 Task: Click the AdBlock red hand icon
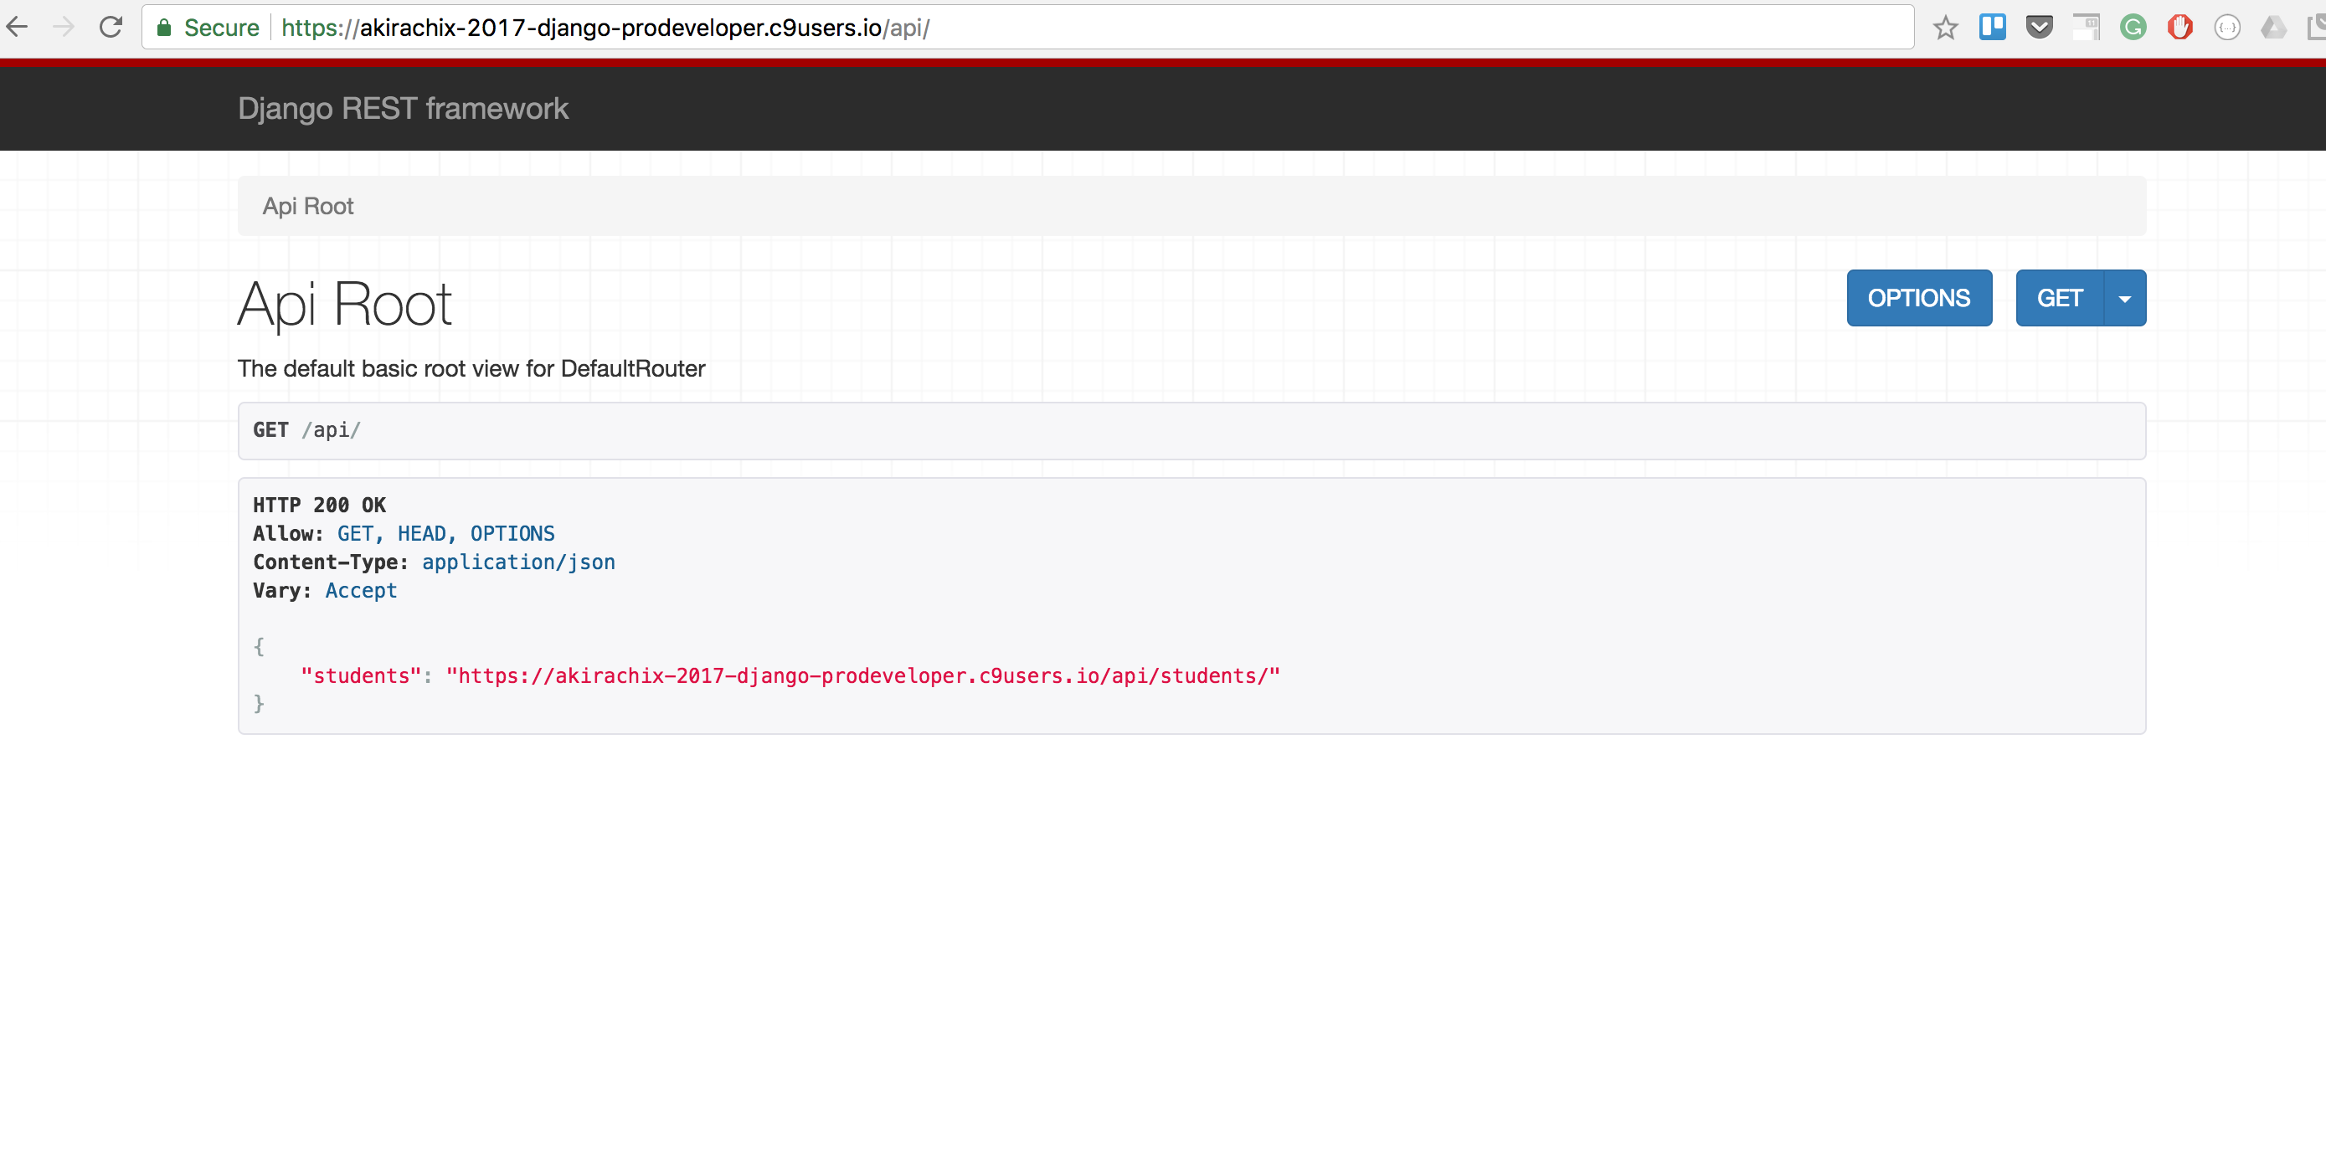click(x=2179, y=27)
